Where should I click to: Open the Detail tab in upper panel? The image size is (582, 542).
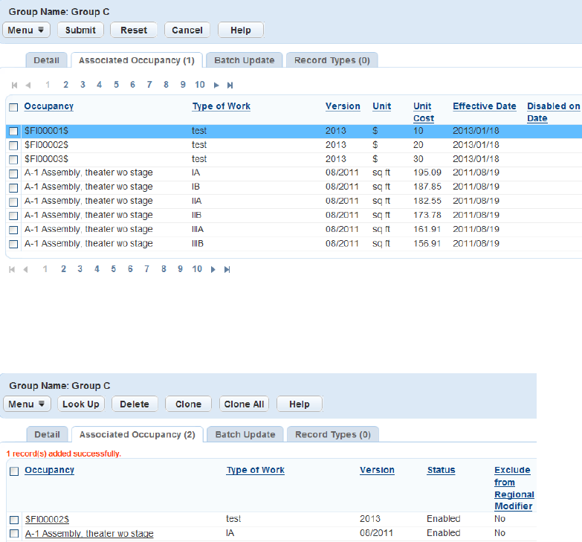click(x=46, y=60)
